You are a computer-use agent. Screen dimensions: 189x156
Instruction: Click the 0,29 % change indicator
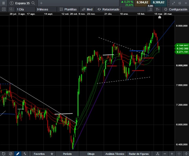tap(127, 2)
